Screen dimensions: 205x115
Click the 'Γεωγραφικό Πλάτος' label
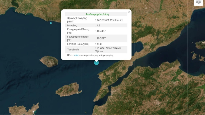(x=78, y=29)
